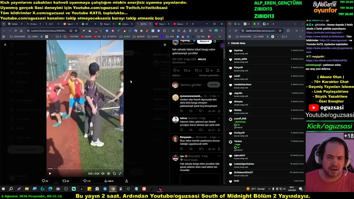
Task: Open the Grok icon beside Abone ol
Action: pyautogui.click(x=215, y=41)
